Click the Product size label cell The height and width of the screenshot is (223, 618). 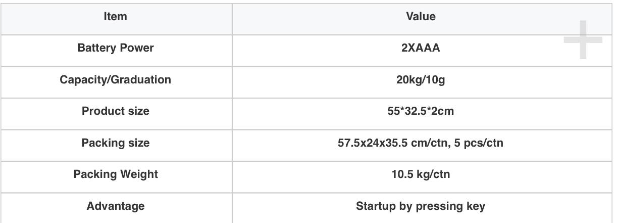pos(115,112)
